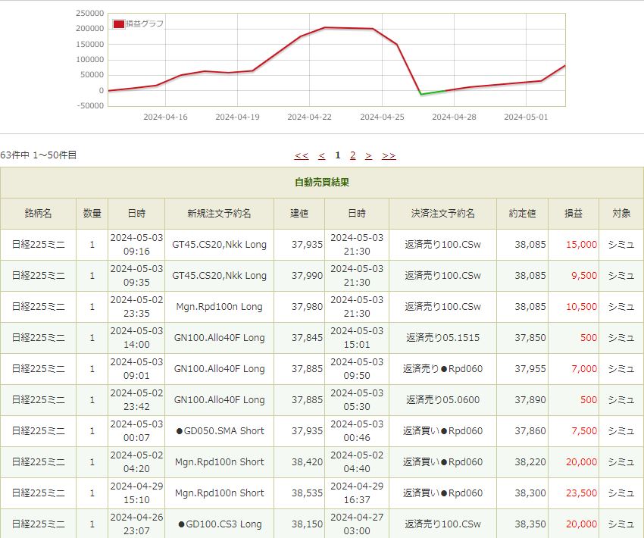Click entry price 38,420
The image size is (644, 538).
tap(307, 462)
